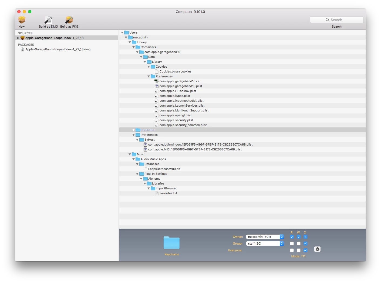The height and width of the screenshot is (283, 381).
Task: Select the Apple-GarageBand-Loops-Index-1_22_18.dmg package icon
Action: click(x=23, y=49)
